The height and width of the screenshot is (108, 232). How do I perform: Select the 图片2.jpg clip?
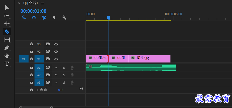[x=149, y=59]
